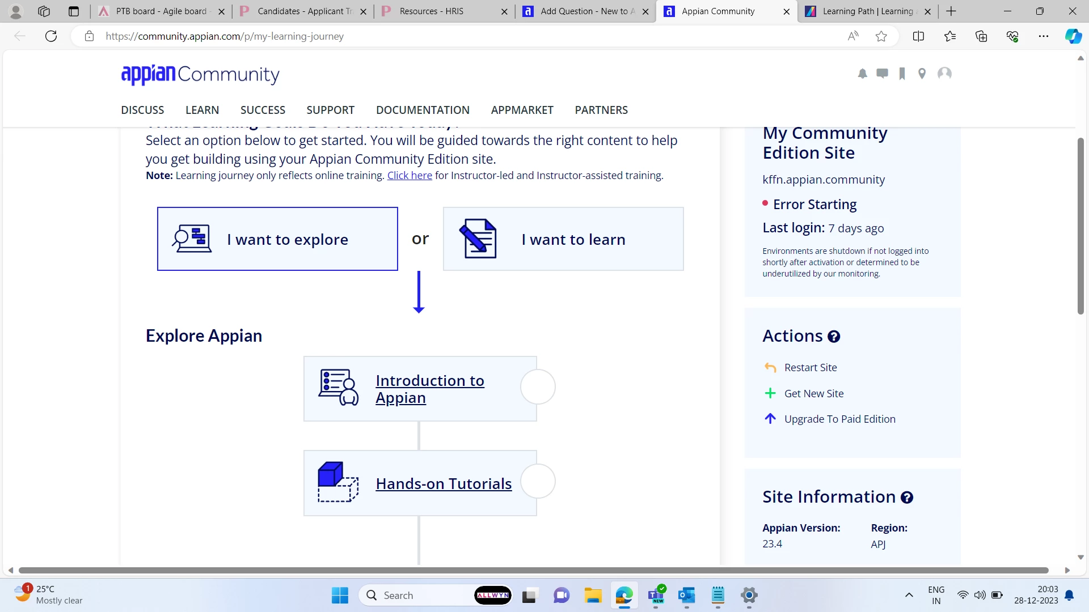Open the Edge workspaces icon

coord(44,11)
